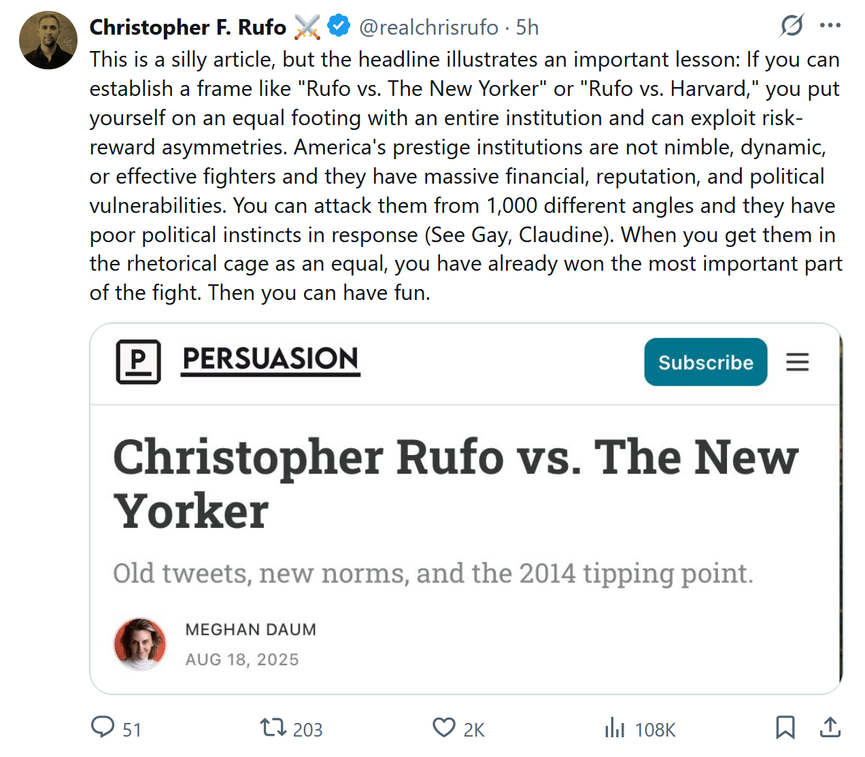Repost this tweet using the retweet icon

click(x=273, y=728)
